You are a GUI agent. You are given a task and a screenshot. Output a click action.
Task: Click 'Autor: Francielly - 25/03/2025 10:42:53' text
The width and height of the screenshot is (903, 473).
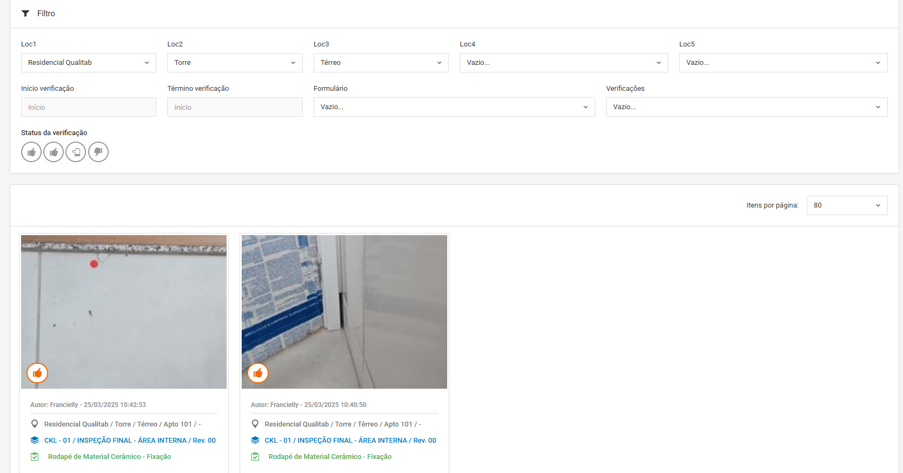coord(88,405)
